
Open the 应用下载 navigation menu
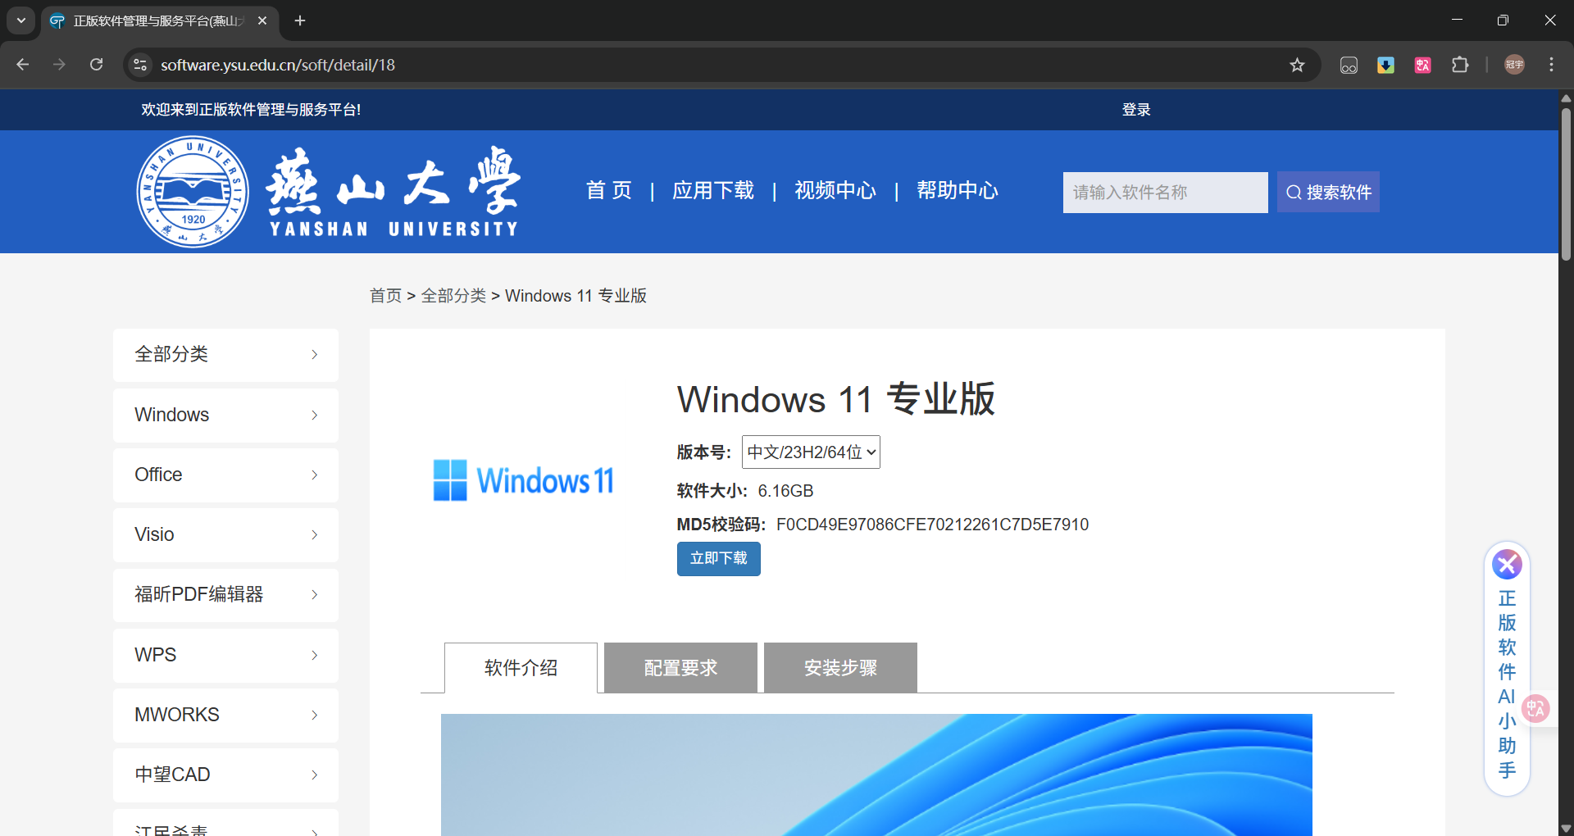pyautogui.click(x=712, y=191)
